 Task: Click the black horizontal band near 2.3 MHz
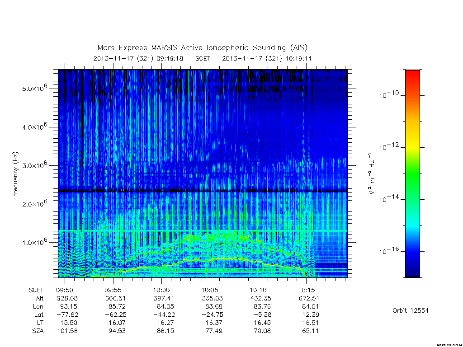tap(203, 191)
